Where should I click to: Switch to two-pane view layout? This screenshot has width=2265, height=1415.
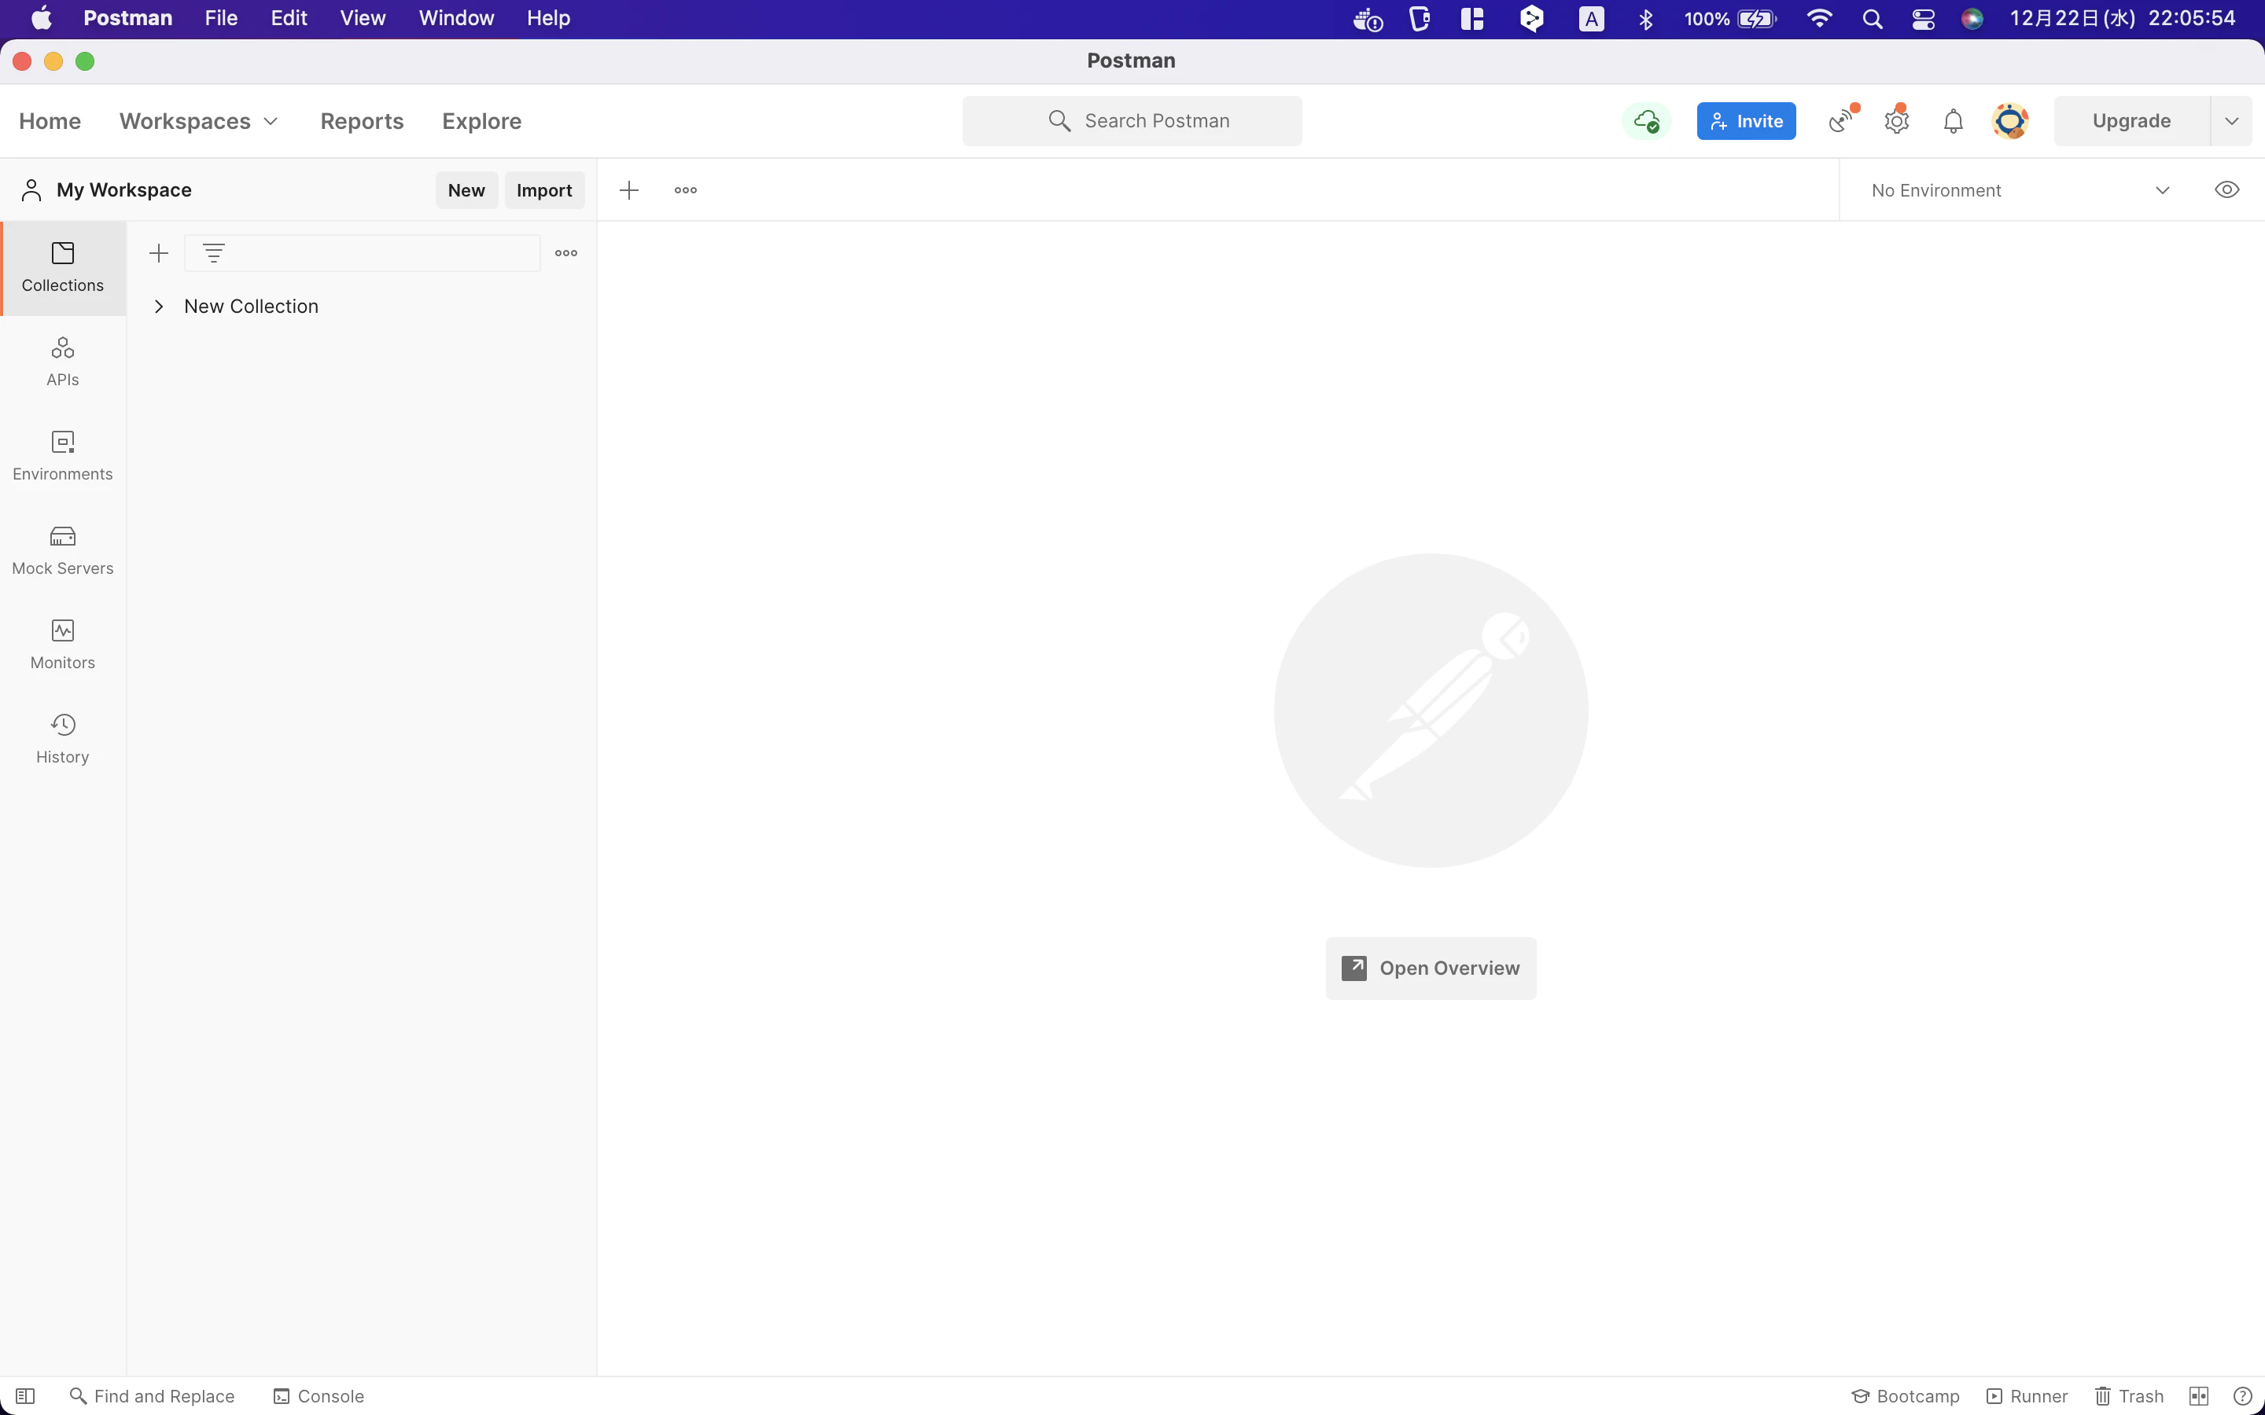(2199, 1395)
